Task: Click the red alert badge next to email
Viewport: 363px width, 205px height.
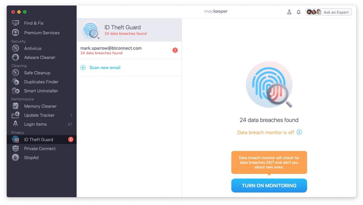Action: 175,50
